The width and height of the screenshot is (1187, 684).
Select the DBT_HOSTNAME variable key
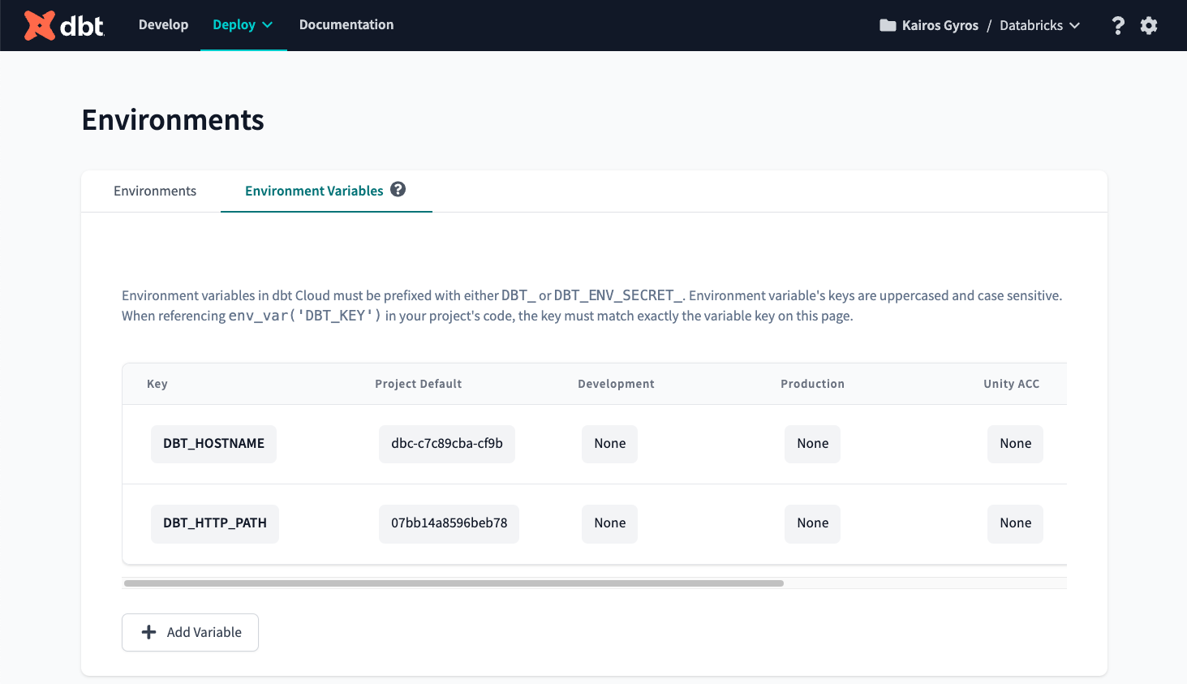click(213, 443)
